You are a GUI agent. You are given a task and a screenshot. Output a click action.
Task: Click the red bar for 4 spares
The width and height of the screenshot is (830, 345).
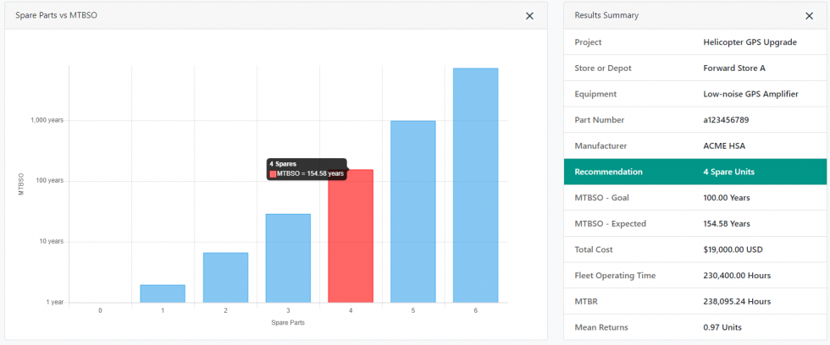tap(351, 245)
